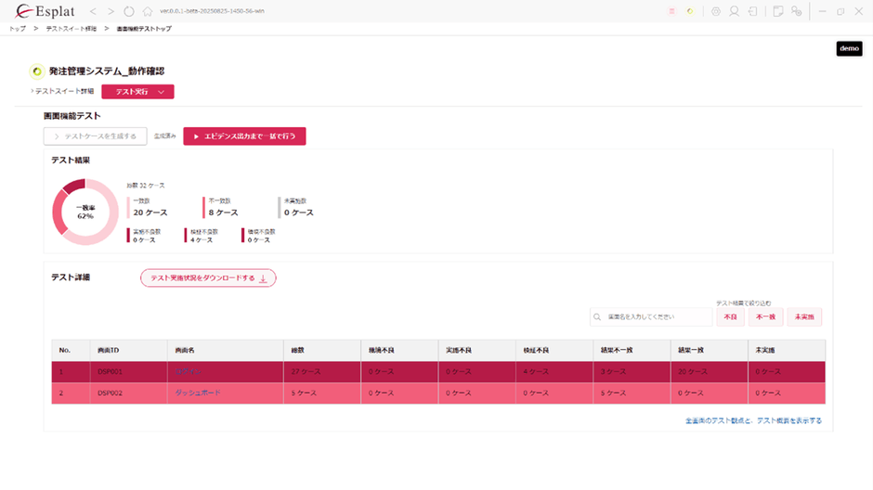
Task: Click the screen name search field
Action: [x=652, y=317]
